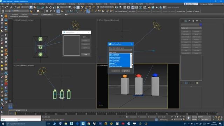Expand the Modifier List dropdown
This screenshot has height=126, width=224.
191,28
